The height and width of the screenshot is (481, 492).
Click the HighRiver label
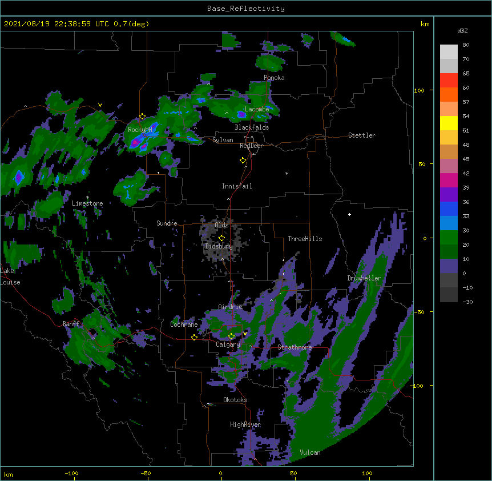(x=245, y=424)
